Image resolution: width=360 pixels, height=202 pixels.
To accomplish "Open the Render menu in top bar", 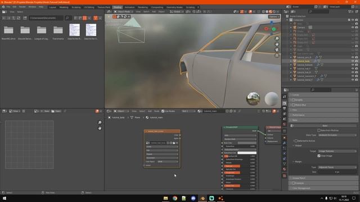I will point(22,7).
